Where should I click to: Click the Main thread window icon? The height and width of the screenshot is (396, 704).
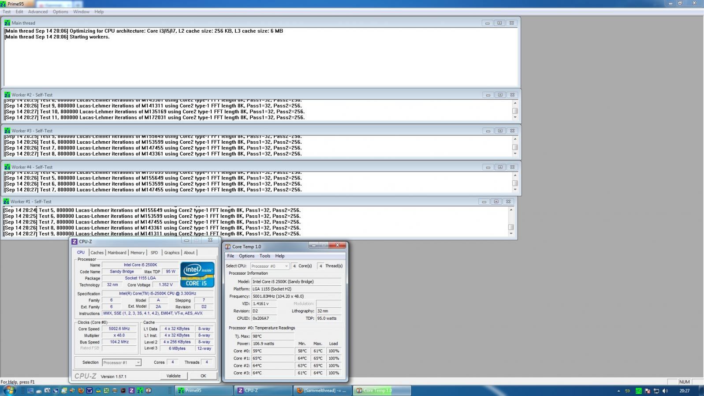pos(7,23)
